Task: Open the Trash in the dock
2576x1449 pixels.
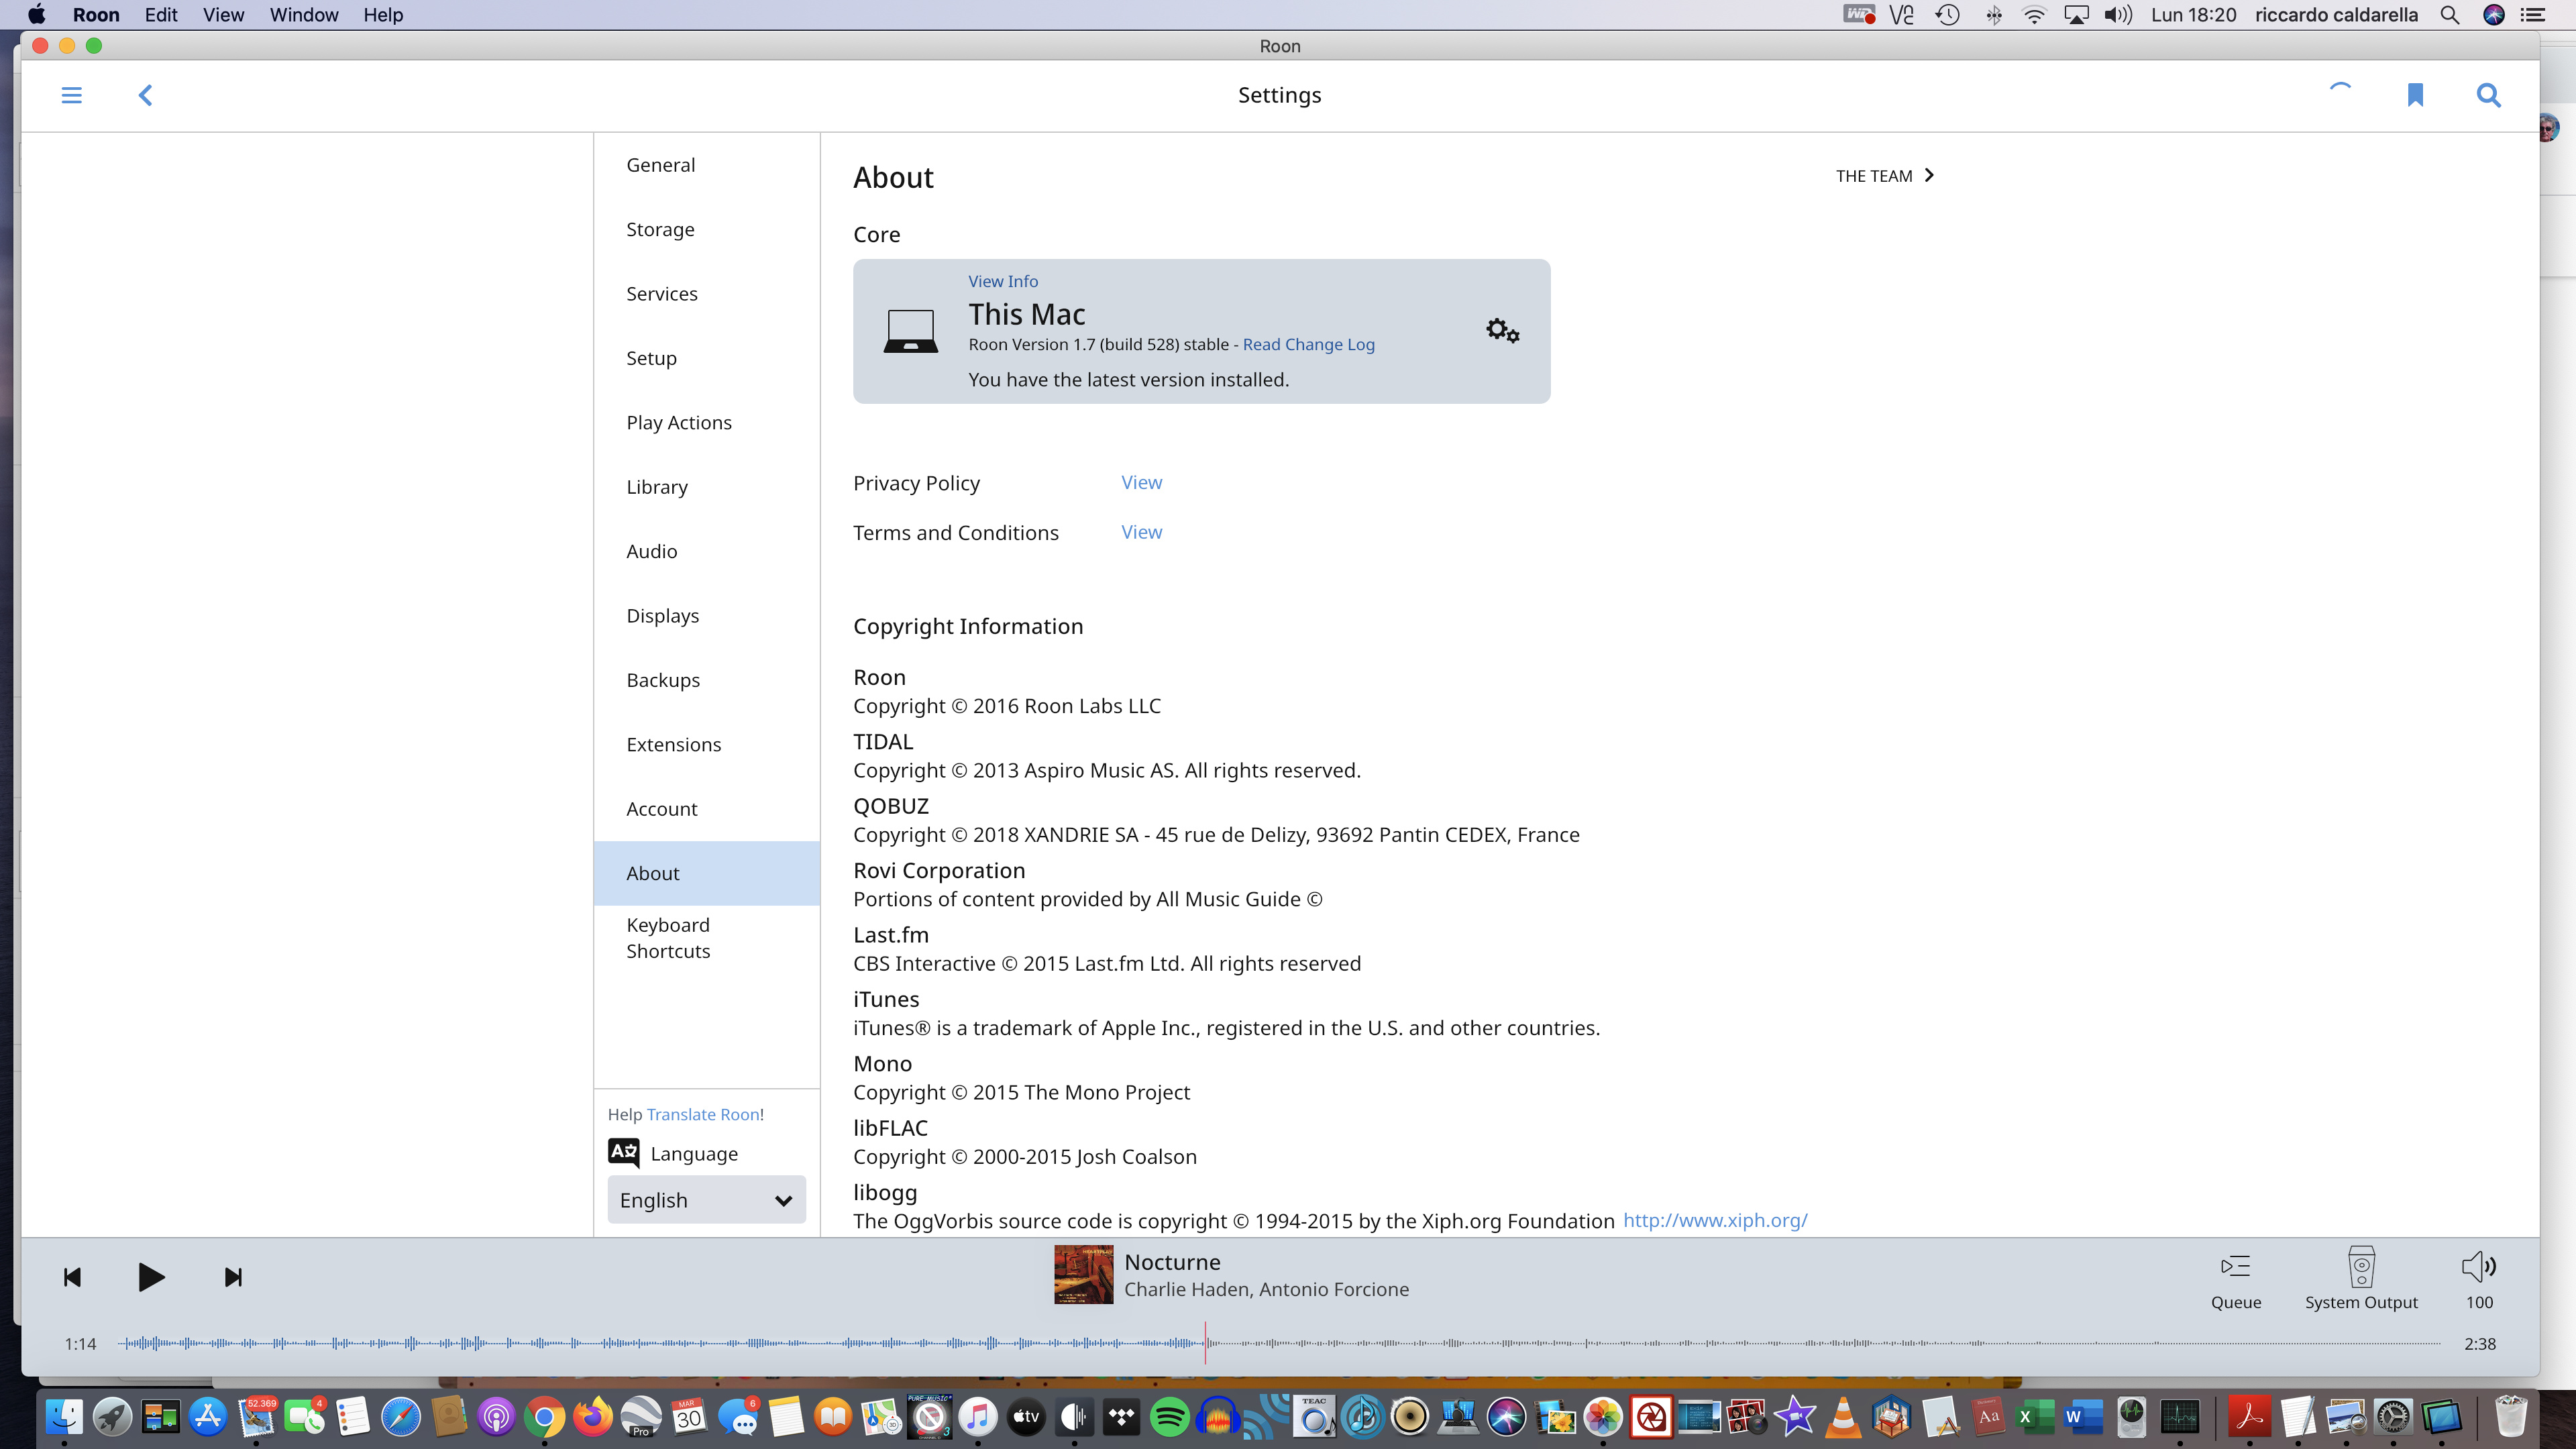Action: click(2511, 1417)
